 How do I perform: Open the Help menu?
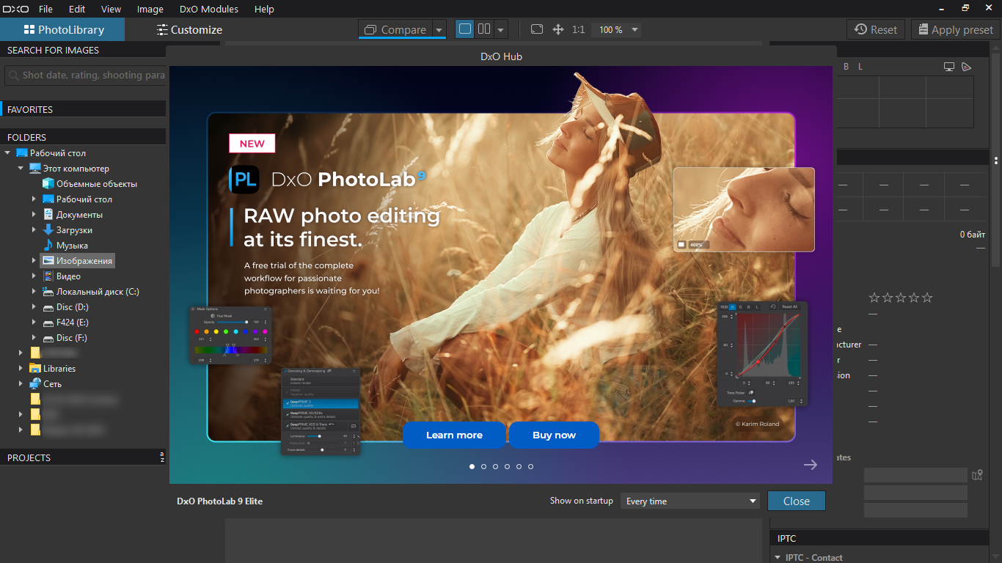[x=264, y=9]
